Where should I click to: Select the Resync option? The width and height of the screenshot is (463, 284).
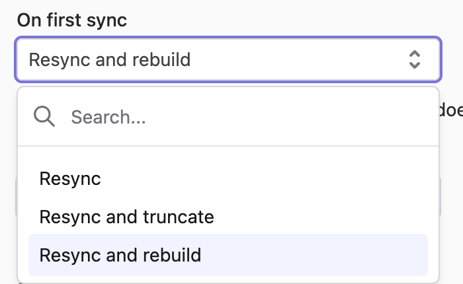tap(70, 179)
